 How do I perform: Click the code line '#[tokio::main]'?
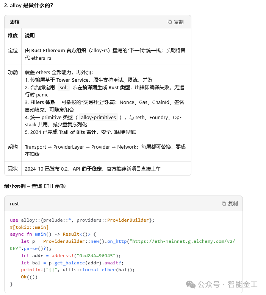click(29, 227)
